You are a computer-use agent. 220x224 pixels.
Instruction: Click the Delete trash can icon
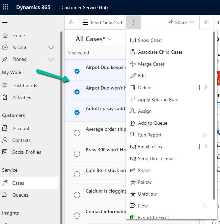[133, 88]
